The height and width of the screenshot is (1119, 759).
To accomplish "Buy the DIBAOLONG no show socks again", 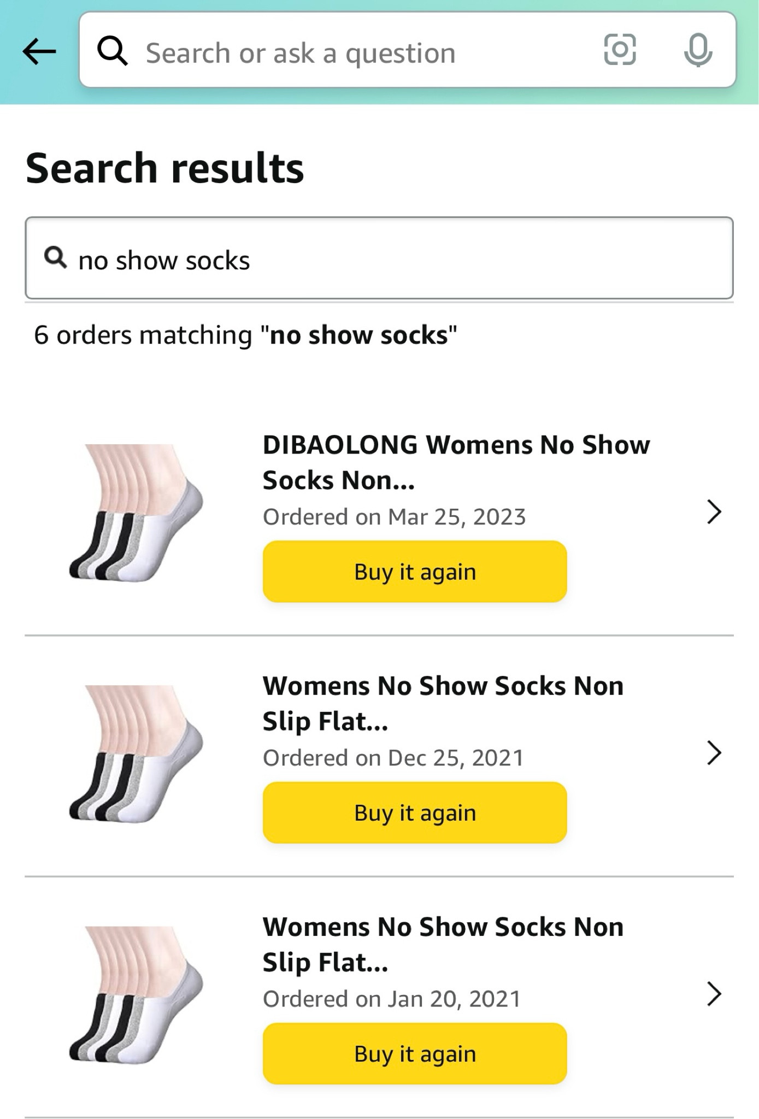I will click(x=415, y=572).
